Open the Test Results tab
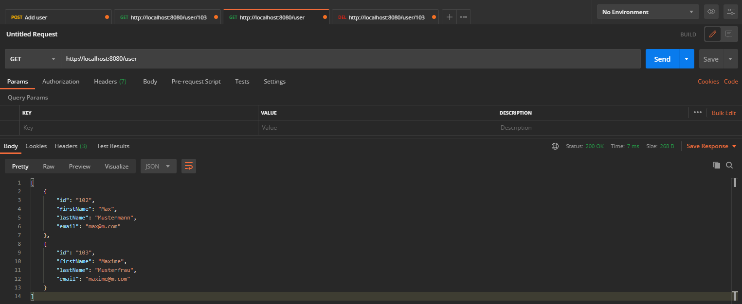 point(113,146)
